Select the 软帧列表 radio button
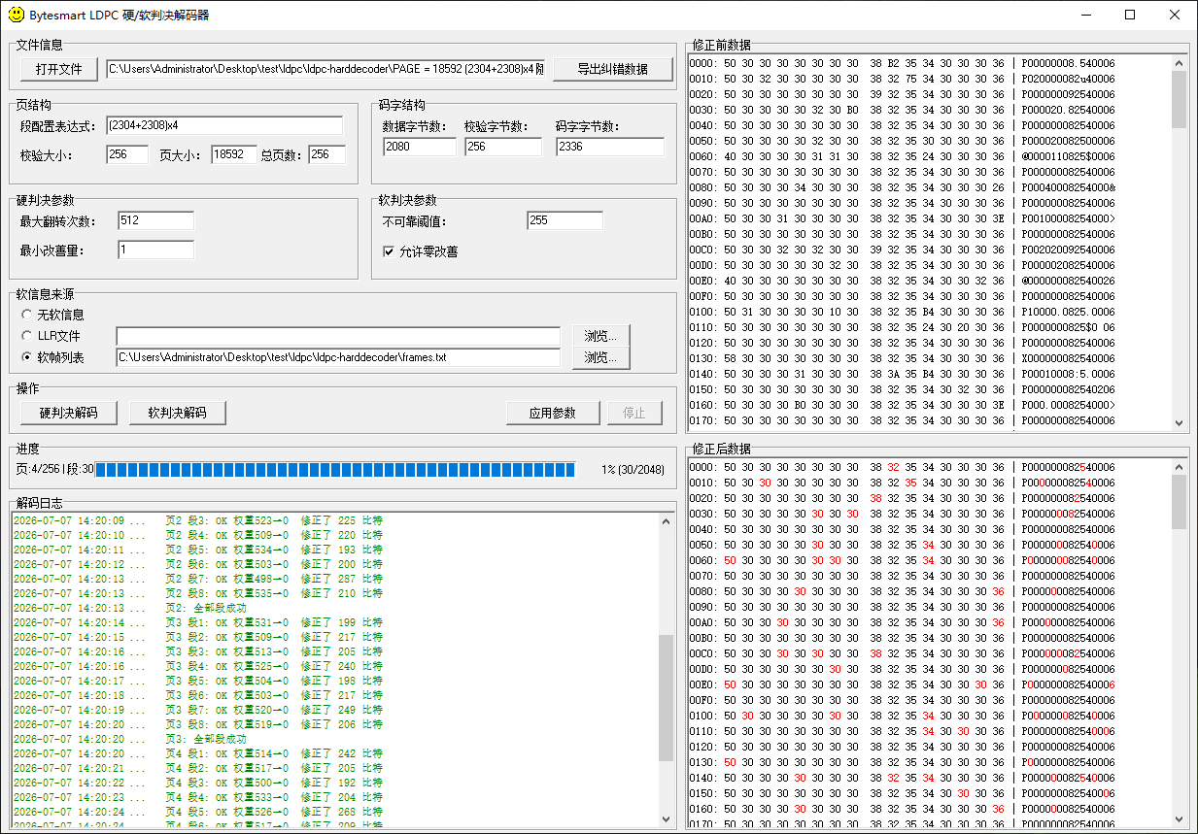Screen dimensions: 1198x834 (x=26, y=357)
